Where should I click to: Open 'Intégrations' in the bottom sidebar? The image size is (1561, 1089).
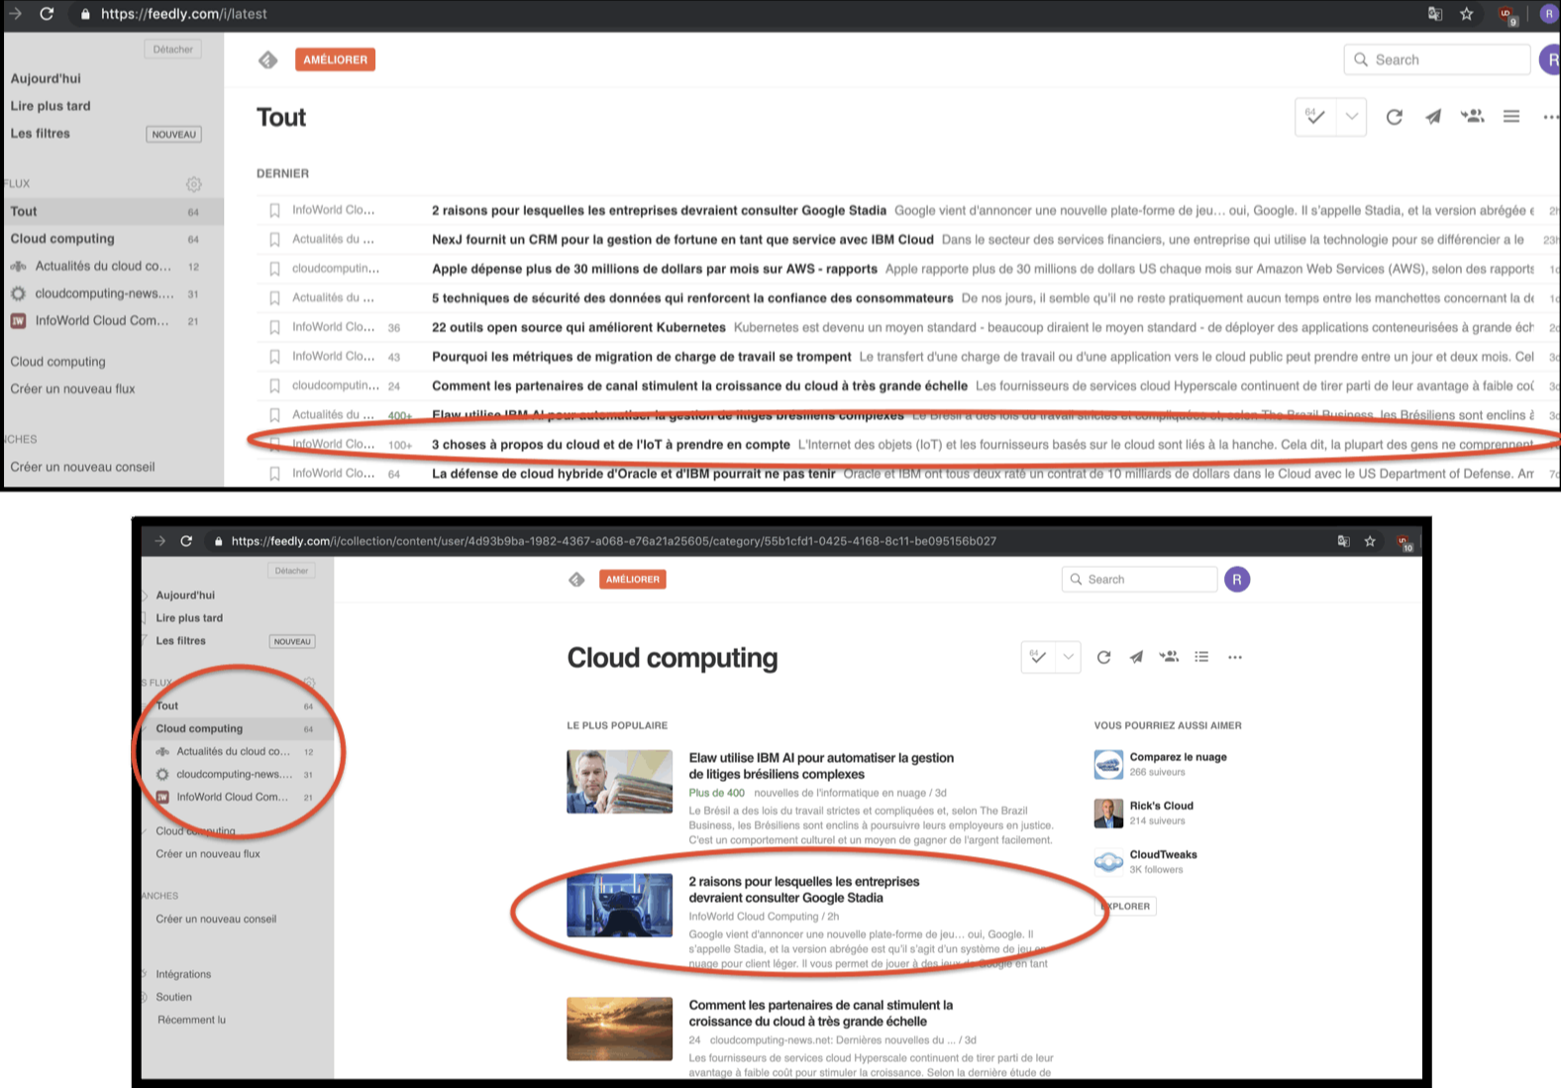183,974
